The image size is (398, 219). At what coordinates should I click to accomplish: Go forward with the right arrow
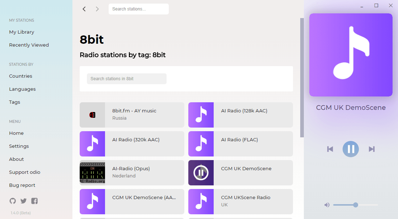point(97,9)
